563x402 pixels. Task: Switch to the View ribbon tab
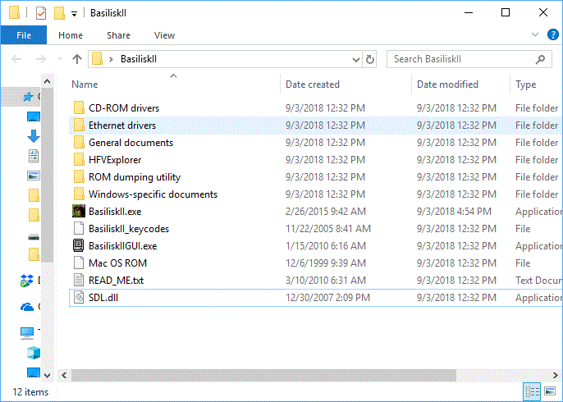(164, 35)
